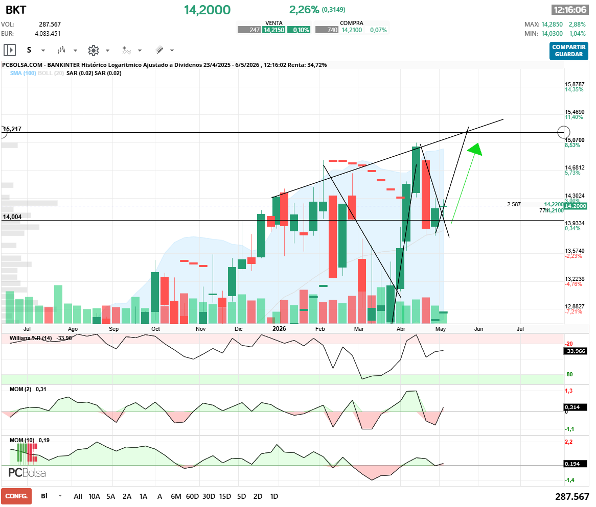Select the 15D time range
Viewport: 596px width, 507px height.
(x=225, y=496)
